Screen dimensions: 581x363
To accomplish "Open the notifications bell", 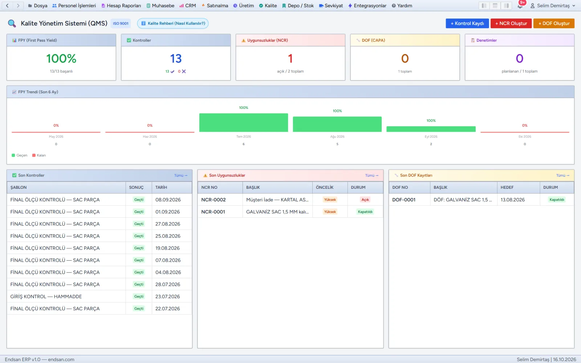I will click(x=520, y=5).
